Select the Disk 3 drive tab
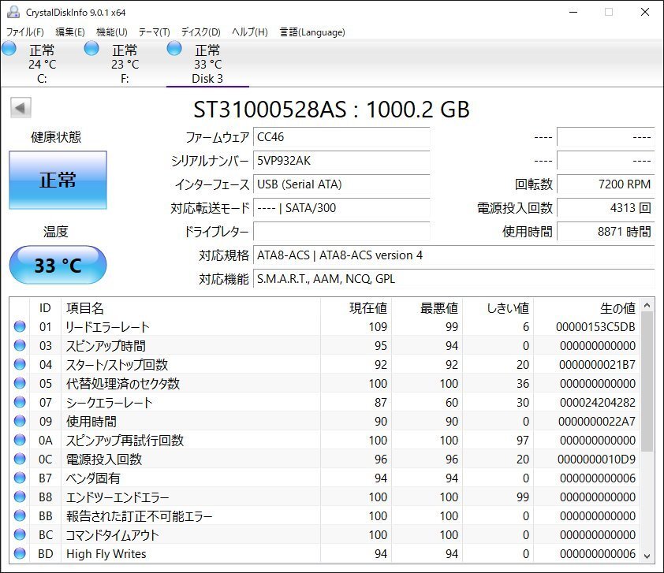The width and height of the screenshot is (664, 573). tap(207, 65)
